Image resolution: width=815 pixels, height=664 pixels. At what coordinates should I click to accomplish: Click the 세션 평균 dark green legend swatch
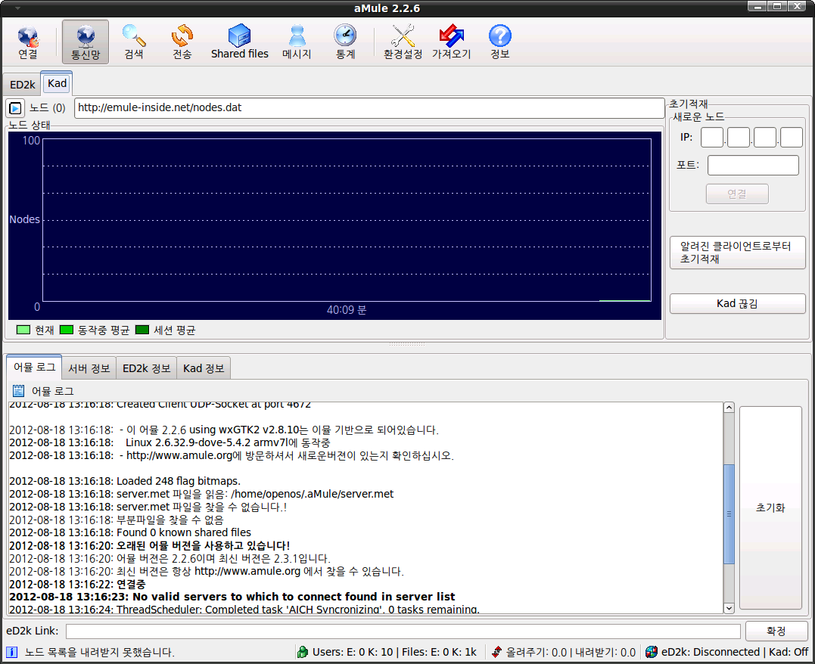pyautogui.click(x=142, y=330)
